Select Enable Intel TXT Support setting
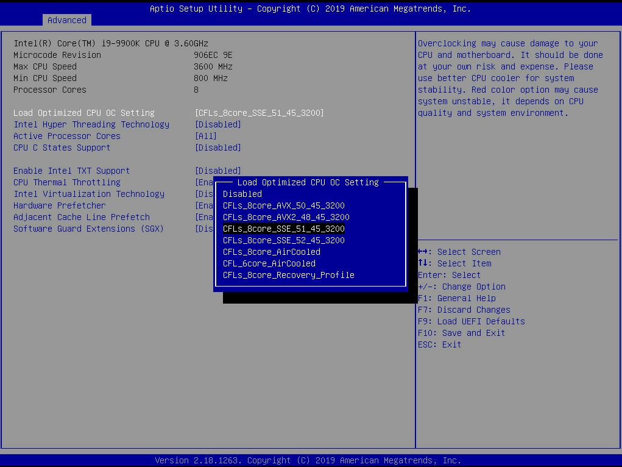 pos(71,171)
